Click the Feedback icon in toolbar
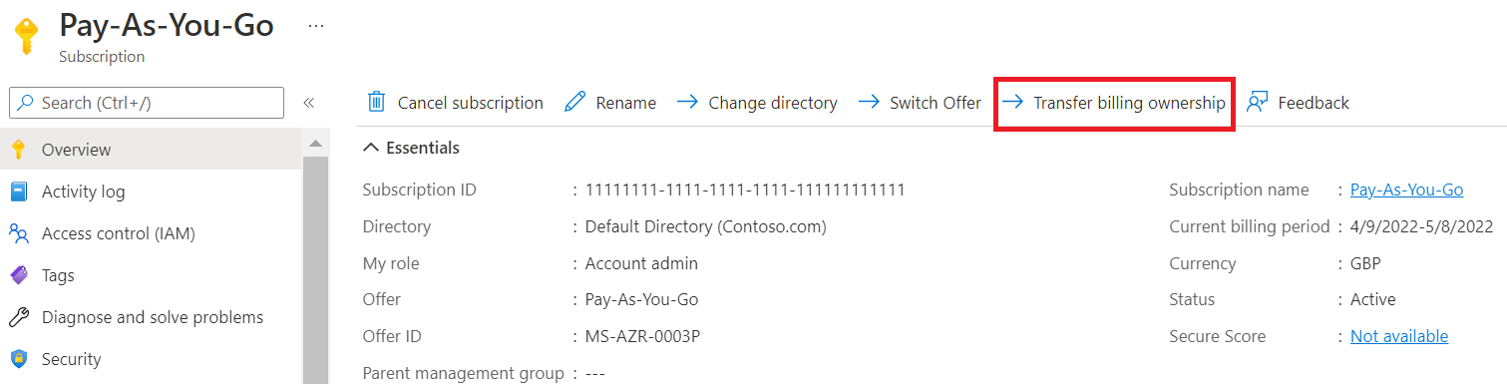The image size is (1507, 384). pyautogui.click(x=1257, y=102)
